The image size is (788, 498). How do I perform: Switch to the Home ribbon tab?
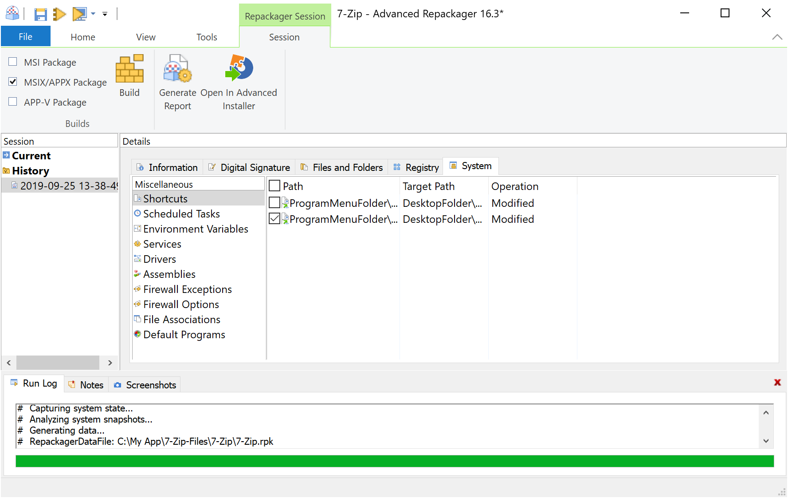[83, 37]
